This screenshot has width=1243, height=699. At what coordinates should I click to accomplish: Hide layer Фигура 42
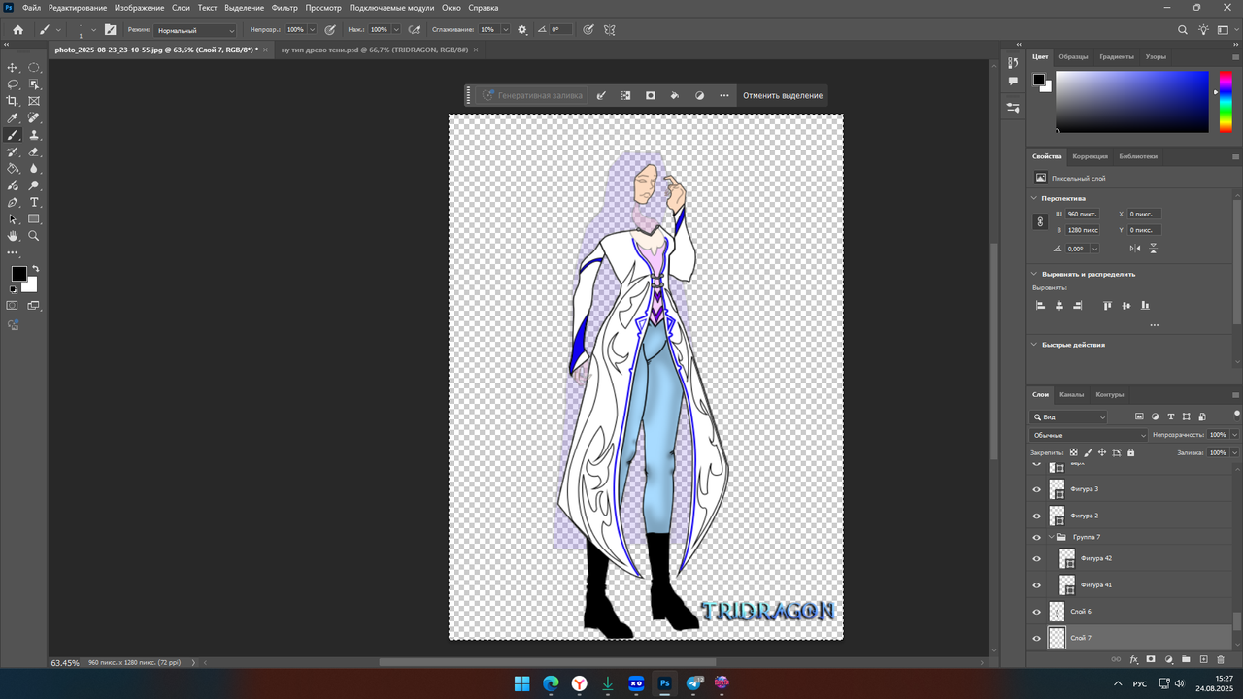1036,559
